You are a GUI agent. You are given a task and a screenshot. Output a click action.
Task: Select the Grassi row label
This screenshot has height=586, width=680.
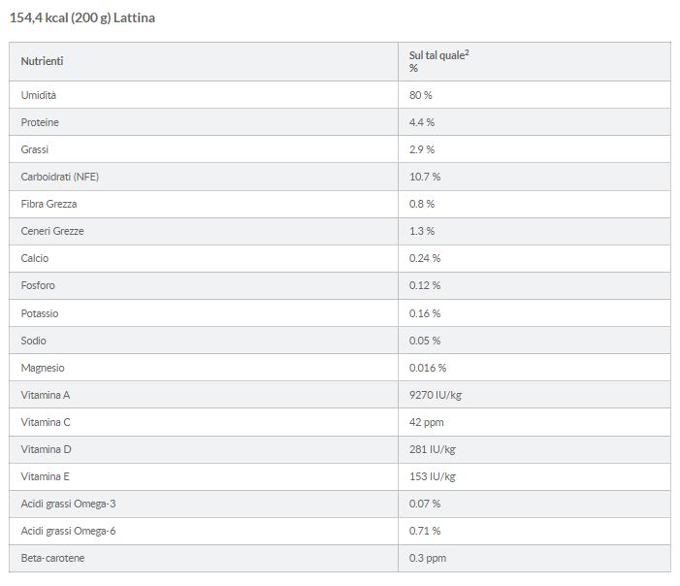coord(35,149)
